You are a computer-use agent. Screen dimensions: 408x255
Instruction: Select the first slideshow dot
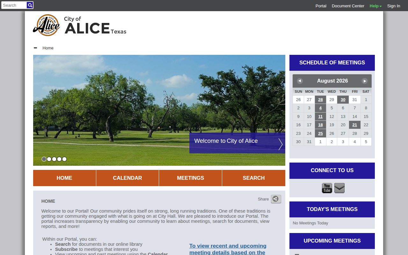point(44,159)
